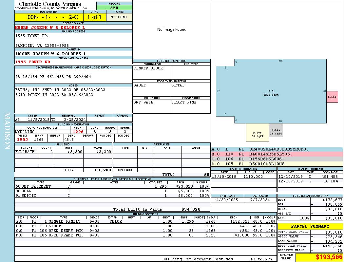
Task: Click the vertical MADISON sidebar label
Action: coord(7,131)
